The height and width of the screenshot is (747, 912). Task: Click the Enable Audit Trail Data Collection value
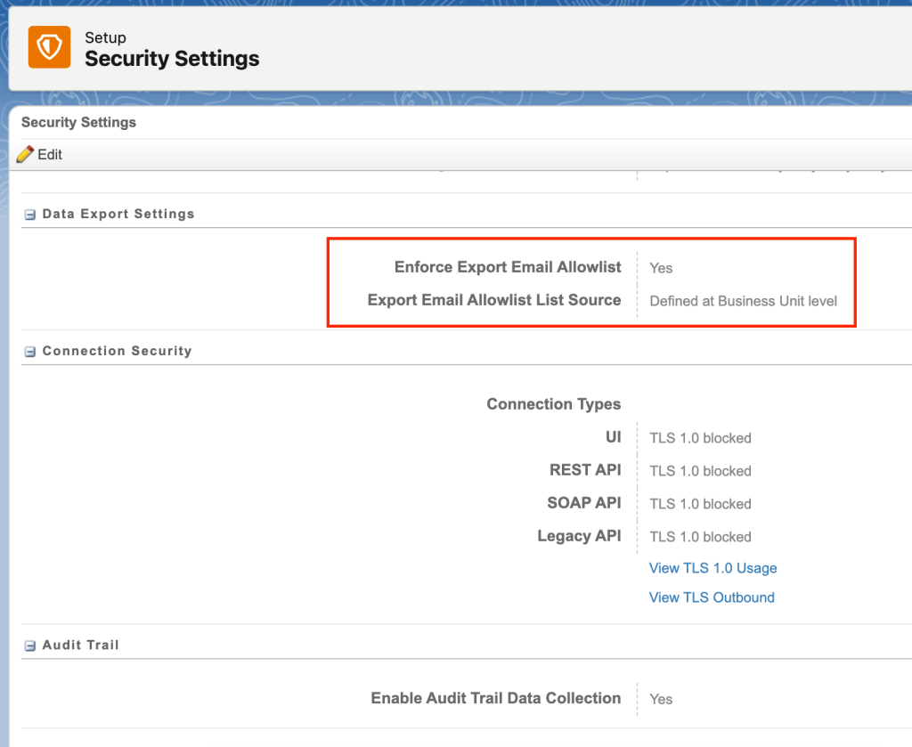661,699
